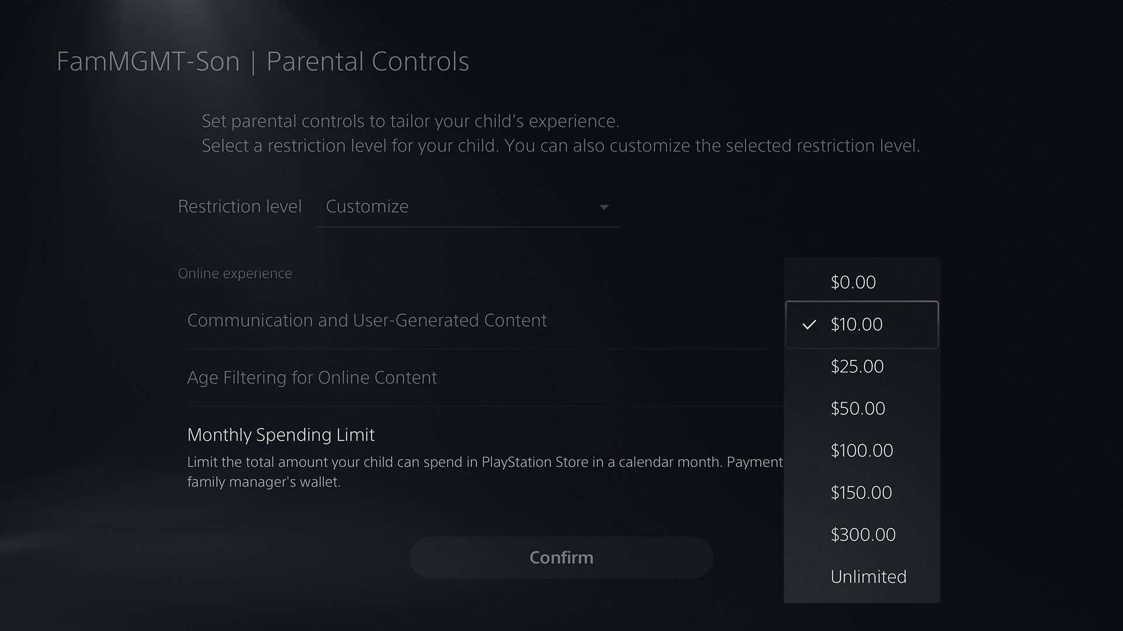
Task: Select the $10.00 spending limit option
Action: pyautogui.click(x=857, y=325)
